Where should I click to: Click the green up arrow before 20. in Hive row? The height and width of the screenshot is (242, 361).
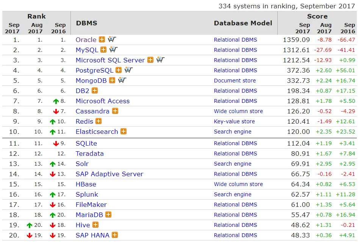pyautogui.click(x=30, y=225)
